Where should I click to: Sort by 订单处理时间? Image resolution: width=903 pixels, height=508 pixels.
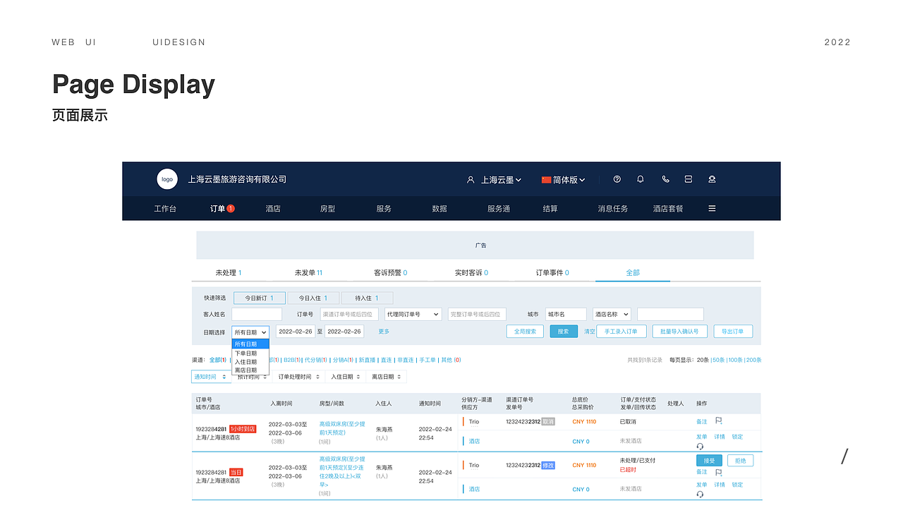[299, 377]
